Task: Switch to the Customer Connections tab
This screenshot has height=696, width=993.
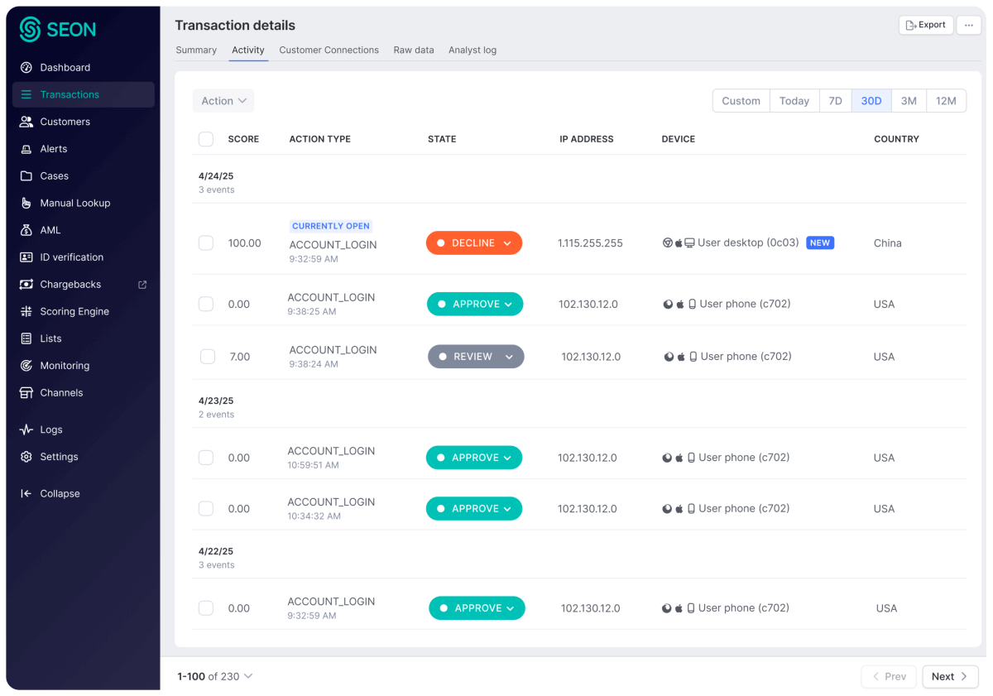Action: point(329,50)
